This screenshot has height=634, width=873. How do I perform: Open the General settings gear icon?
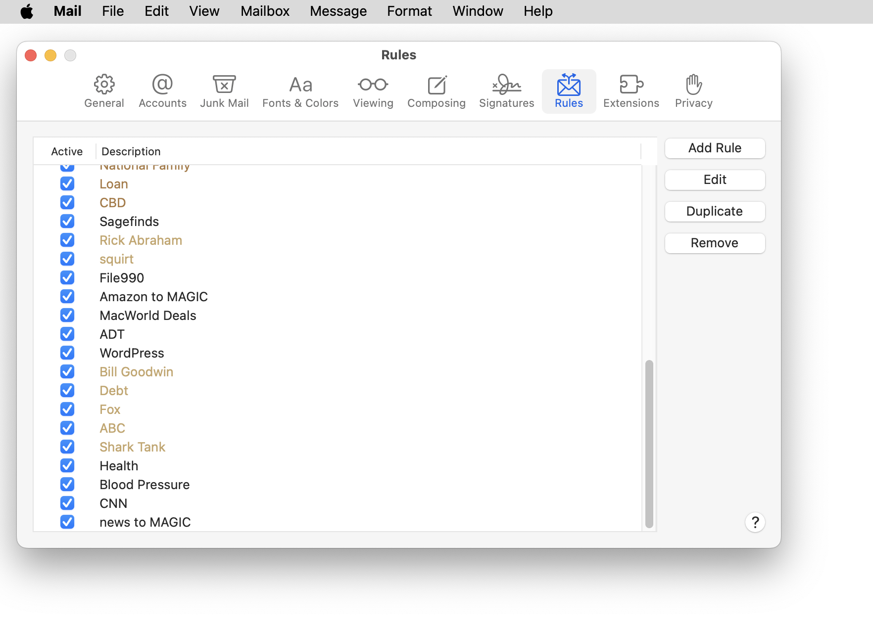(104, 91)
